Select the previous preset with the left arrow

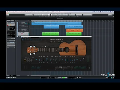(50, 40)
